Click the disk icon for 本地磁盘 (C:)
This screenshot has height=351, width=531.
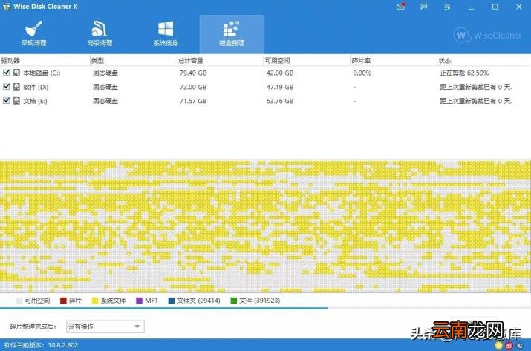(x=16, y=73)
